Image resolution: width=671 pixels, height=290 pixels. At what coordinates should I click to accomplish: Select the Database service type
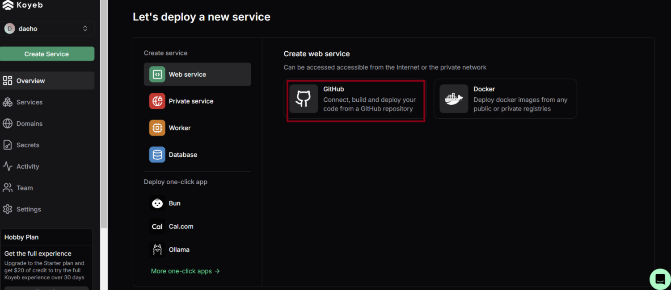[x=197, y=155]
